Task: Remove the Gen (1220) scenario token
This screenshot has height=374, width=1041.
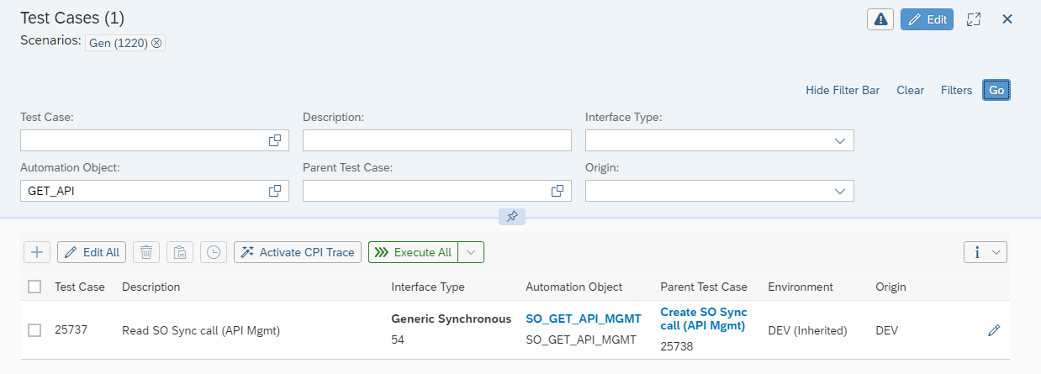Action: click(156, 43)
